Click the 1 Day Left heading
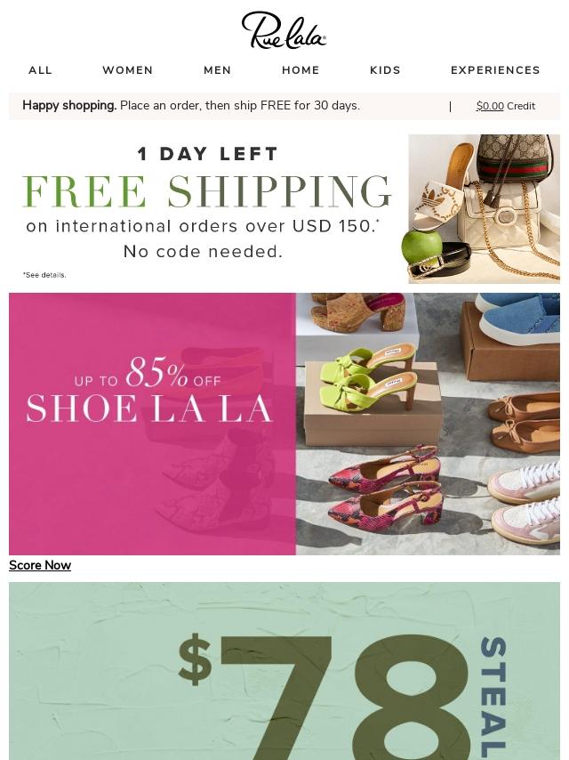The width and height of the screenshot is (569, 760). pyautogui.click(x=207, y=154)
